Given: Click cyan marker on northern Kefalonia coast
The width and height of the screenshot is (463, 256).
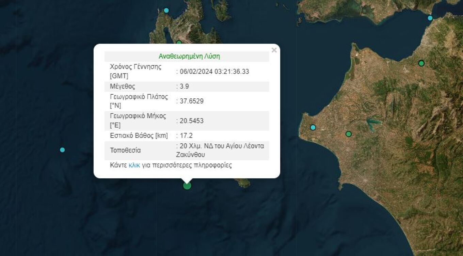Looking at the screenshot, I should [x=166, y=10].
